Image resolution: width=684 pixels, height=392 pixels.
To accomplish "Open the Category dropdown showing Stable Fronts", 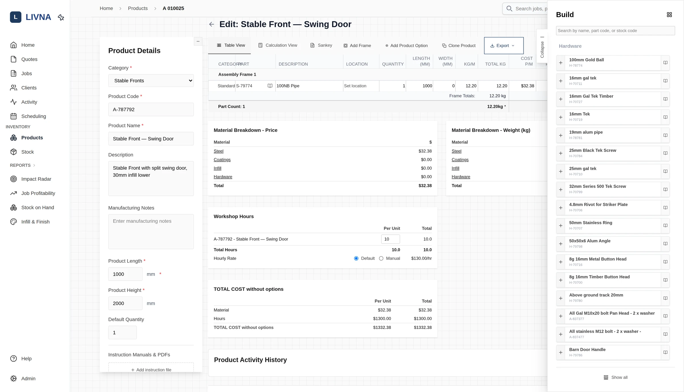I will point(151,81).
